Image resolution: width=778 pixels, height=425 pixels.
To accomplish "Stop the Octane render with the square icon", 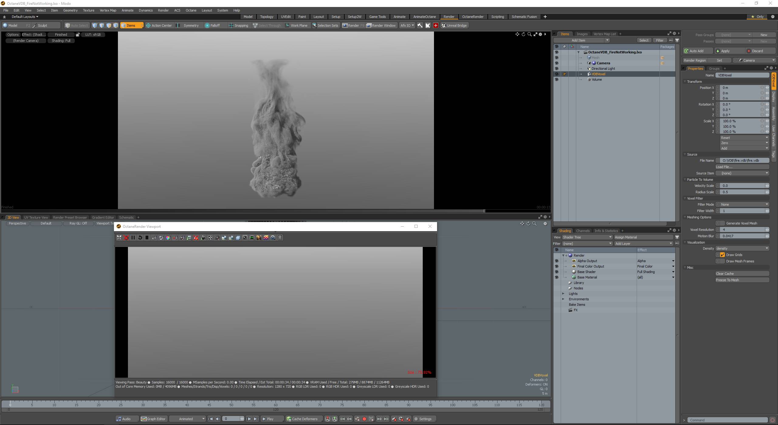I will pos(147,238).
